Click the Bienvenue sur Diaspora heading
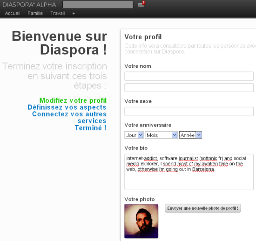This screenshot has height=241, width=256. (x=60, y=43)
